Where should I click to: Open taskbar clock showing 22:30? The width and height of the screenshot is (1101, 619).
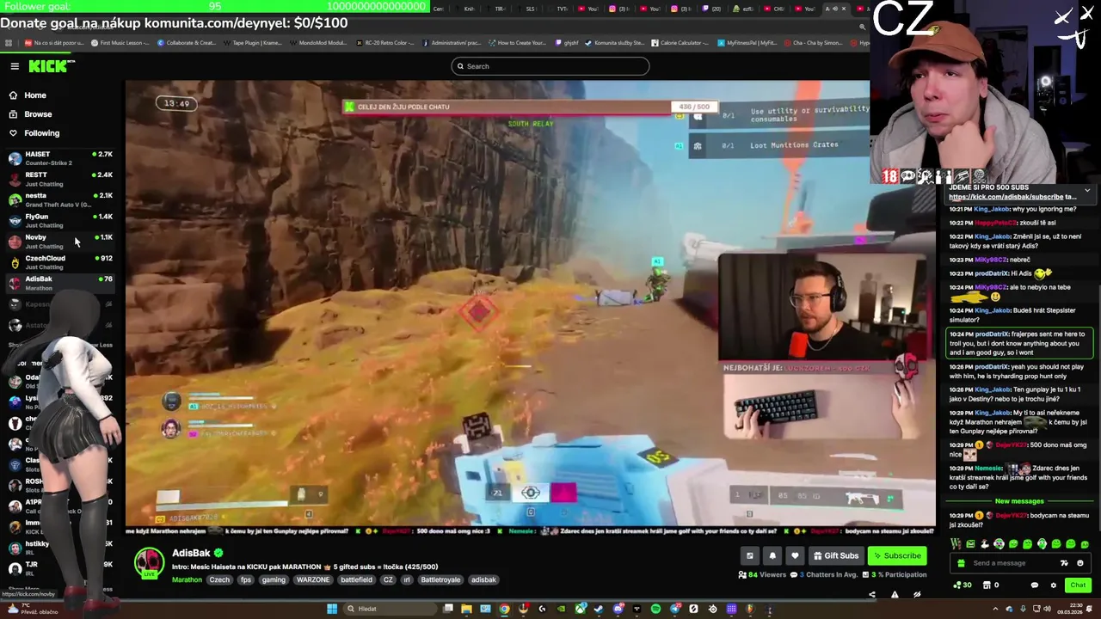[x=1070, y=609]
